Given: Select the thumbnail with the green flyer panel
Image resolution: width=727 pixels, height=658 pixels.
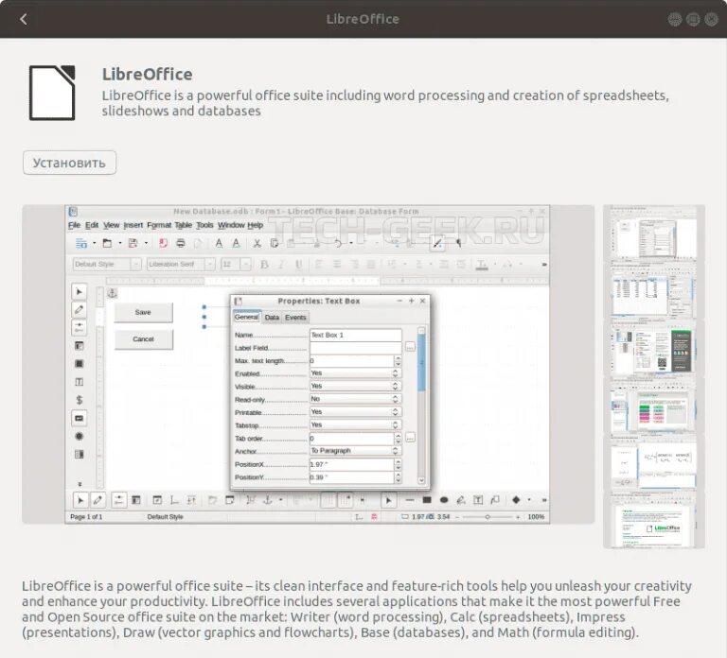Looking at the screenshot, I should tap(654, 348).
